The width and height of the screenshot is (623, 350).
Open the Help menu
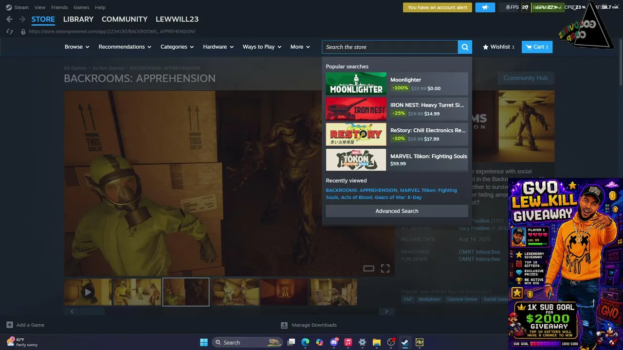100,7
